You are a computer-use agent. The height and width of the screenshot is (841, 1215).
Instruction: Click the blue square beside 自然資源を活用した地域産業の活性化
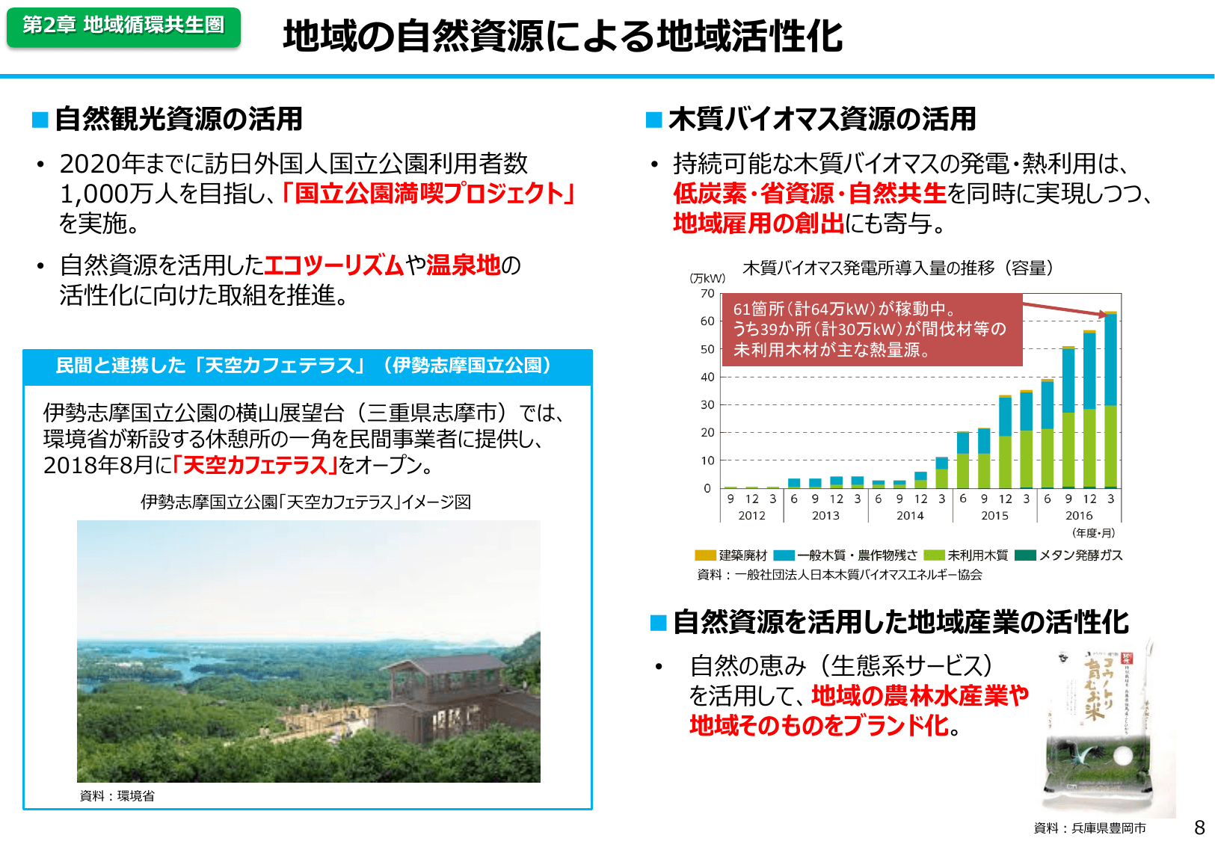pyautogui.click(x=658, y=623)
